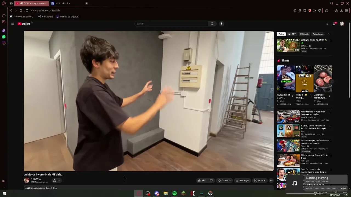Click the Recortar clip button

coord(260,181)
